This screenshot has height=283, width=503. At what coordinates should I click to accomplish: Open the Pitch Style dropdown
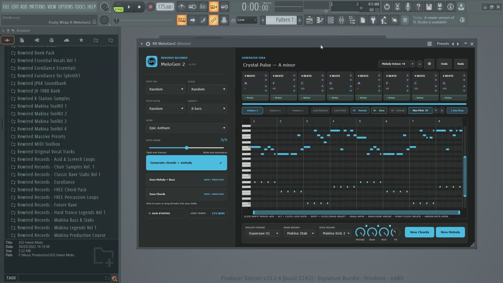pyautogui.click(x=165, y=109)
